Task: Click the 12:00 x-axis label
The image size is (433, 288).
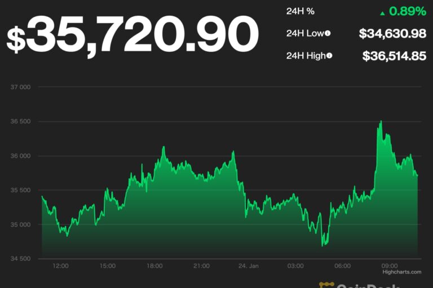Action: pyautogui.click(x=60, y=266)
